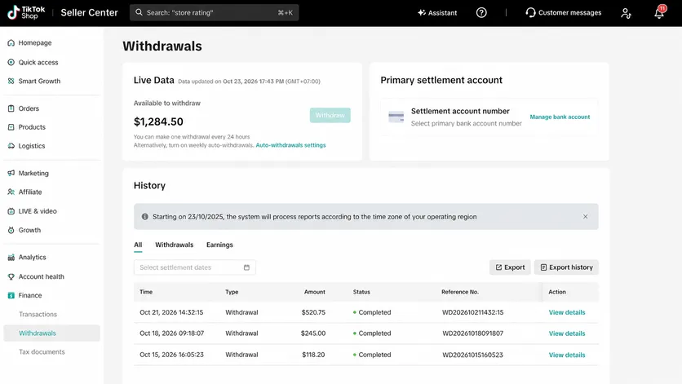682x384 pixels.
Task: Open Orders in sidebar
Action: [x=24, y=108]
